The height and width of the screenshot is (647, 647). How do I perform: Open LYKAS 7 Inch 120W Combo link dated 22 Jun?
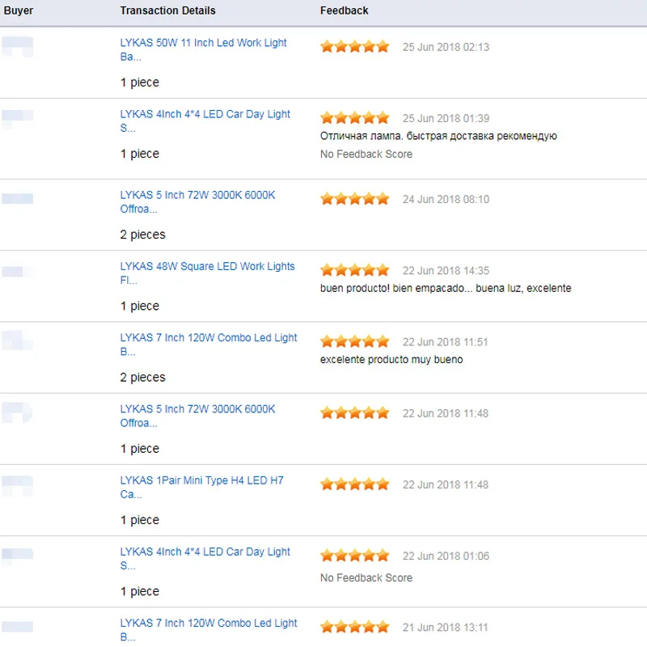[209, 345]
